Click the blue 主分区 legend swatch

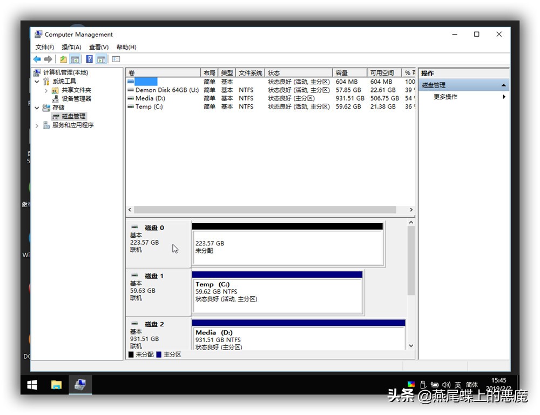tap(159, 354)
